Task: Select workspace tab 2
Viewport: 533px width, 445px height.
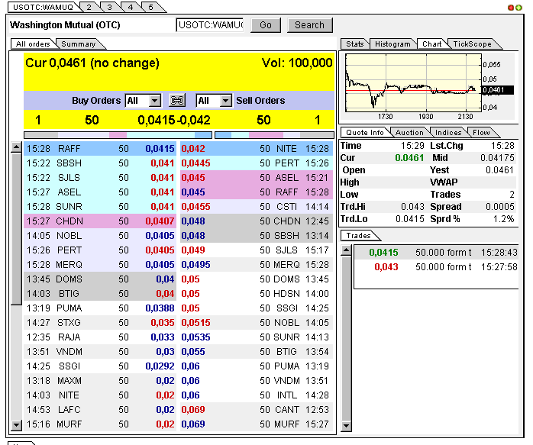Action: tap(89, 7)
